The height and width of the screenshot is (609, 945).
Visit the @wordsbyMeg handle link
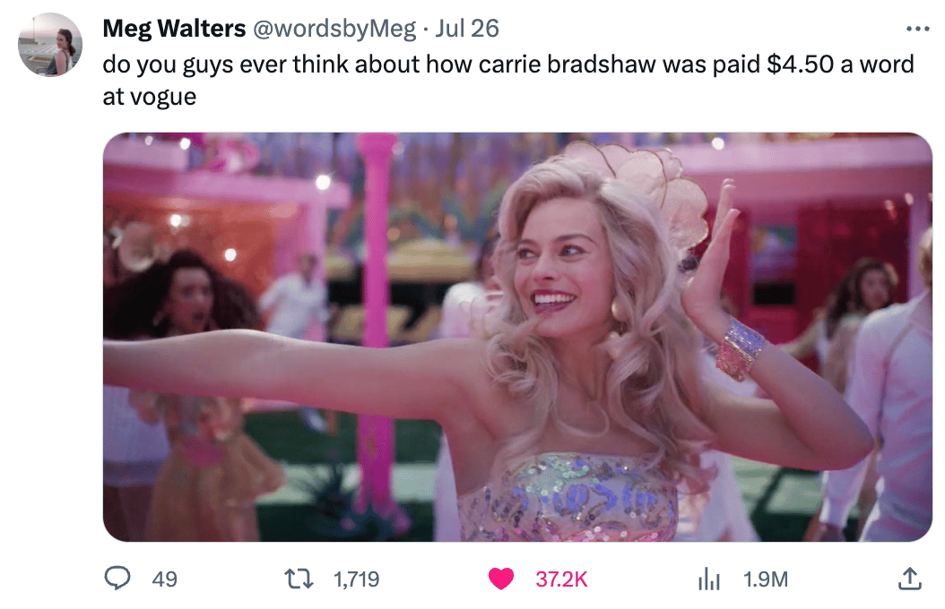[334, 29]
